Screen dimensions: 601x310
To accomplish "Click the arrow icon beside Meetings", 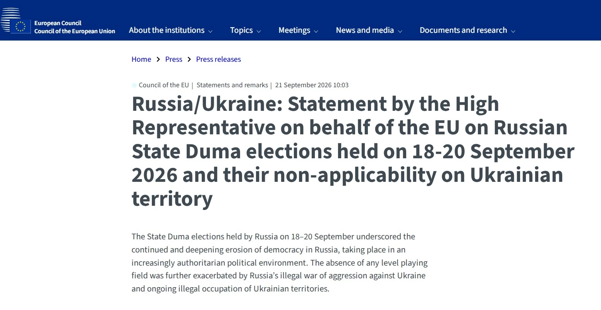I will (x=316, y=31).
